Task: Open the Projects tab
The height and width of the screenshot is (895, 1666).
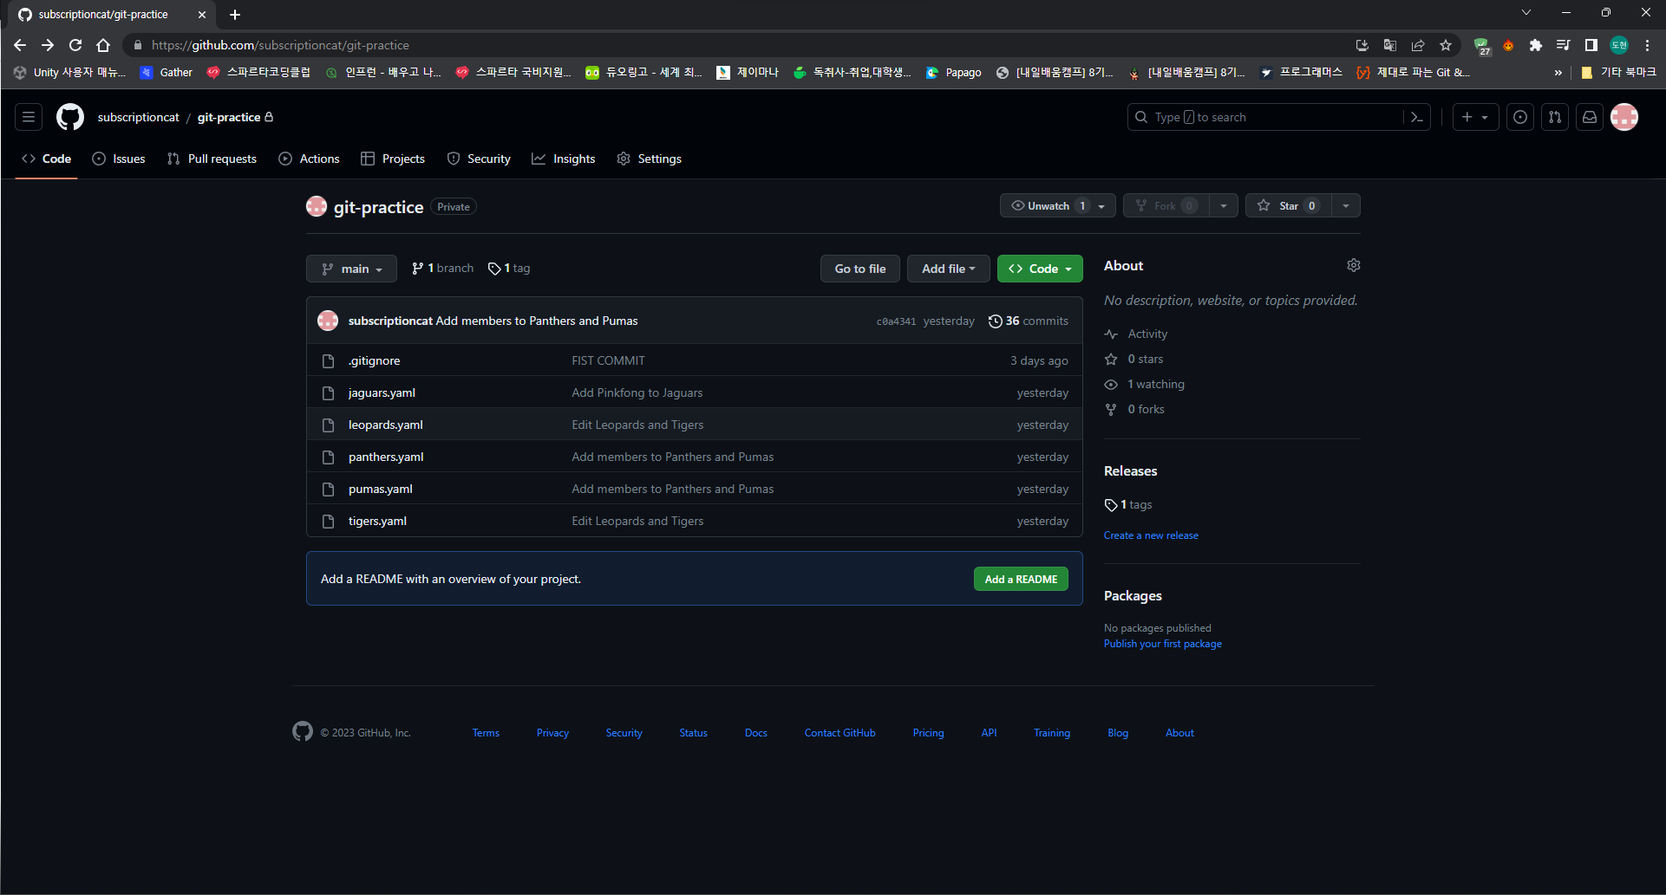Action: pyautogui.click(x=393, y=159)
